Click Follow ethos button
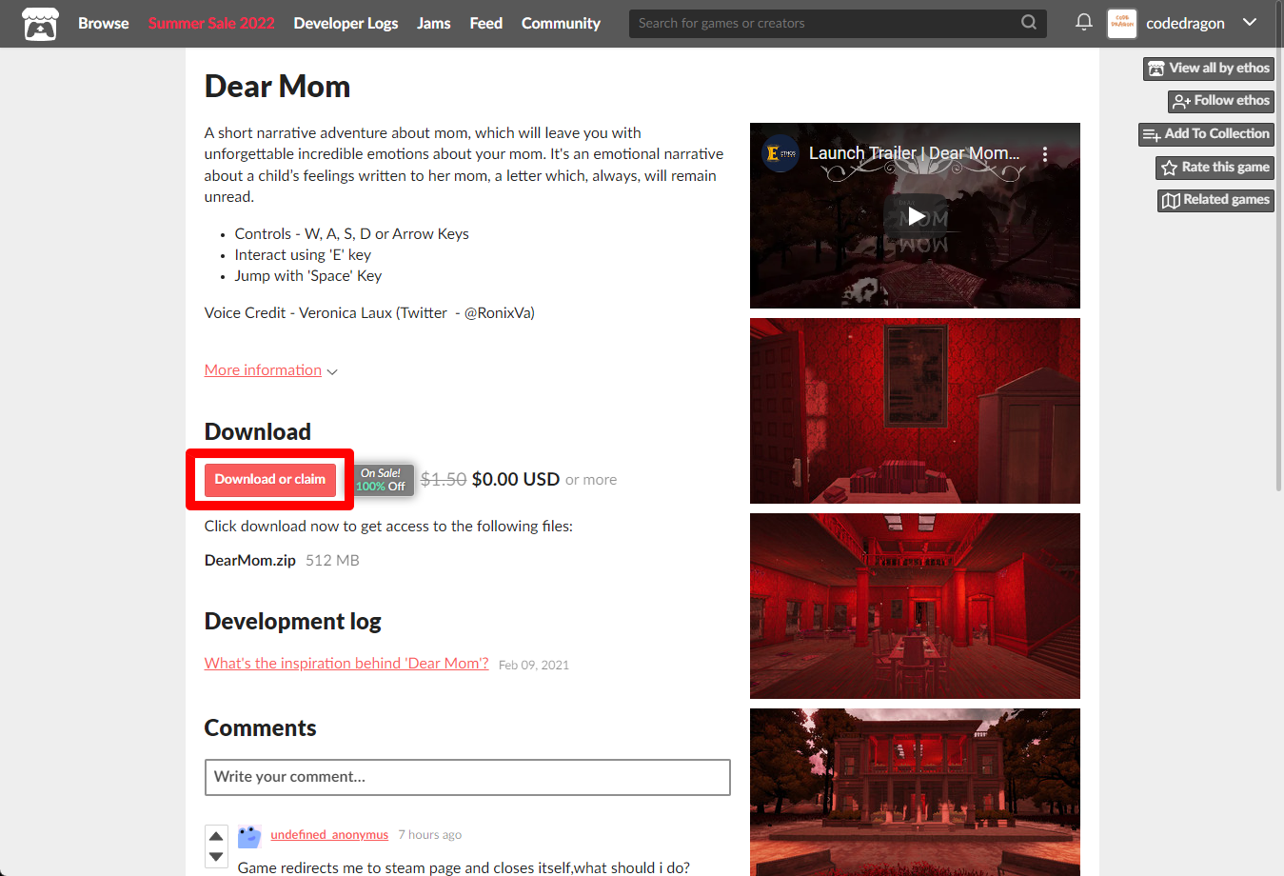This screenshot has height=876, width=1284. (1221, 101)
